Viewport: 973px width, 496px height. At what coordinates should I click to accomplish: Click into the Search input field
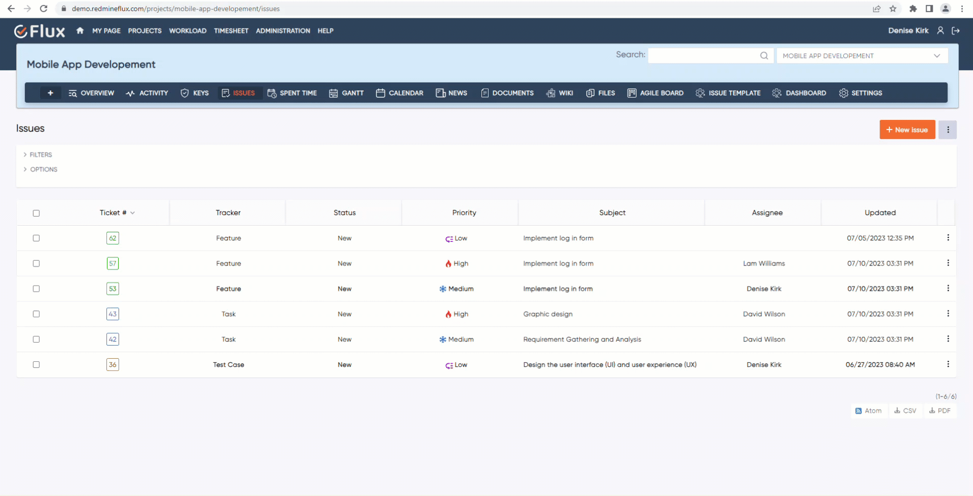(702, 56)
